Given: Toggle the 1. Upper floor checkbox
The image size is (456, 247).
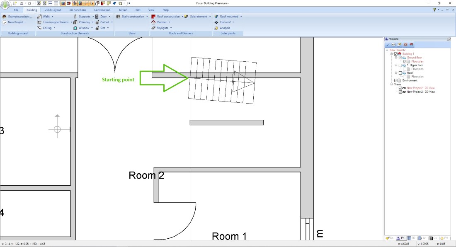Looking at the screenshot, I should 400,65.
